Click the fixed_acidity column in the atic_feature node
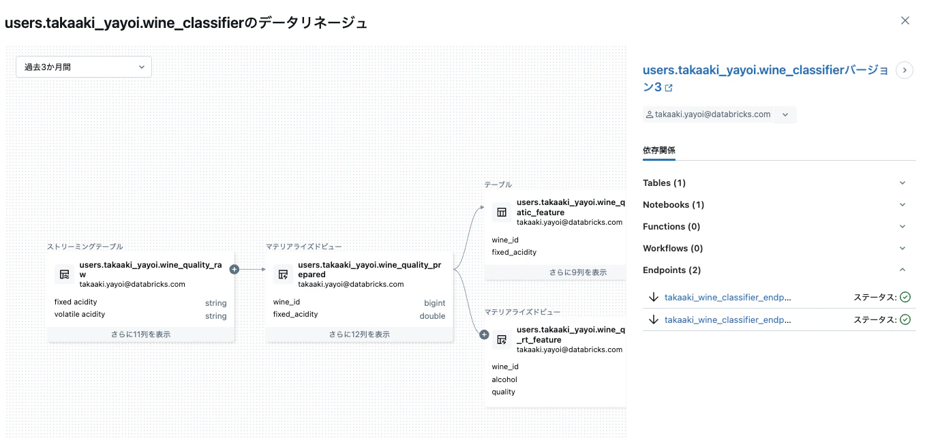The width and height of the screenshot is (925, 438). tap(514, 252)
